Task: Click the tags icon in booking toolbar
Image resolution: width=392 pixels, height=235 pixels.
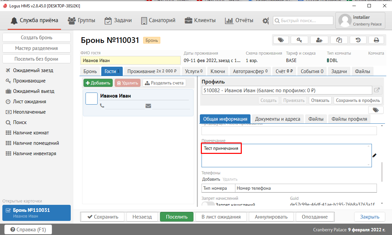Action: [x=281, y=40]
